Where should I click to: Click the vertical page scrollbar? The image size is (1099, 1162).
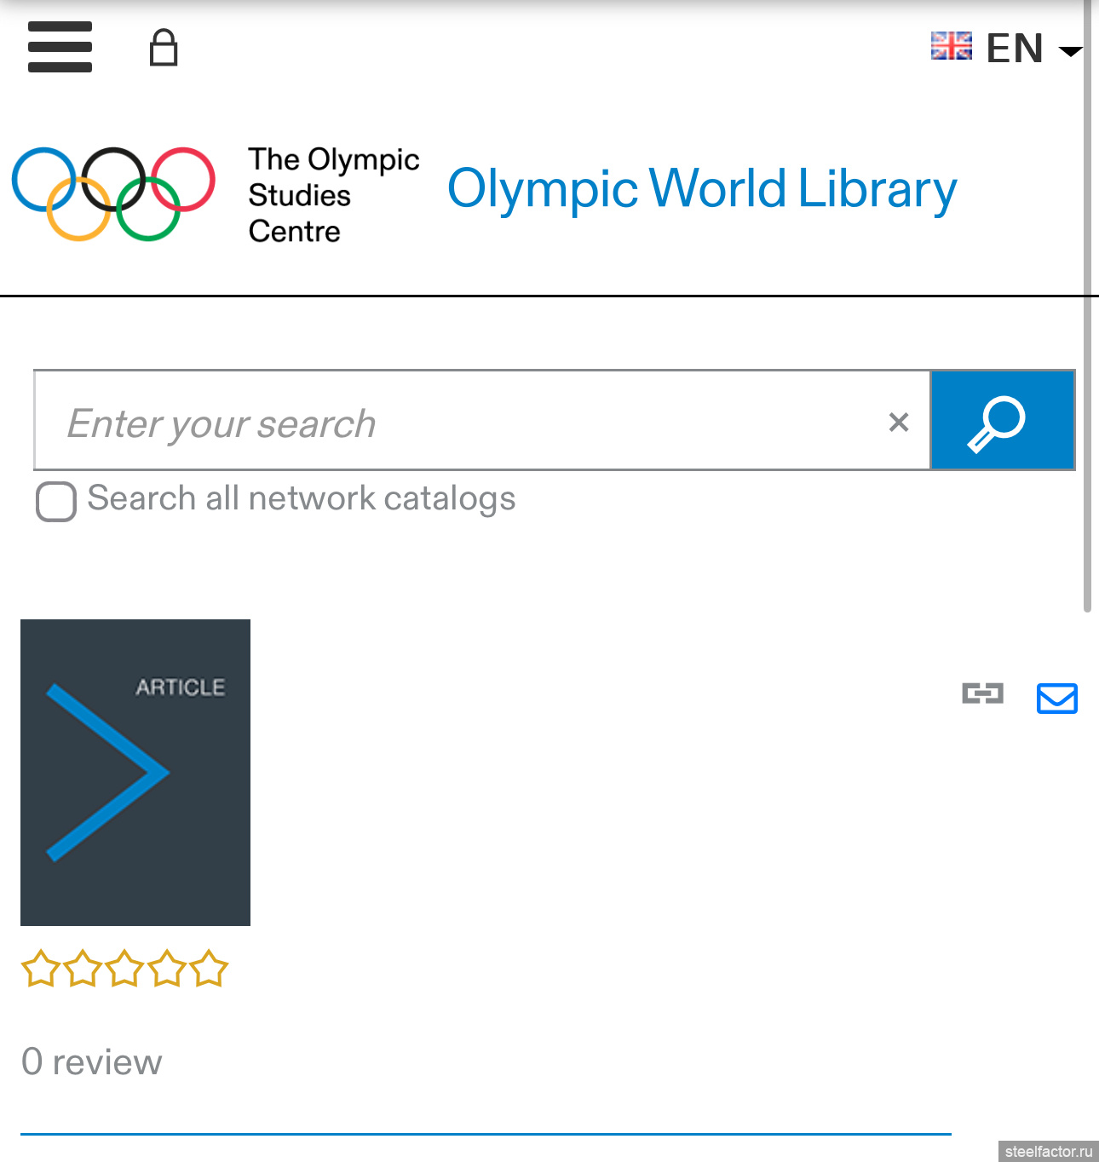[x=1087, y=307]
